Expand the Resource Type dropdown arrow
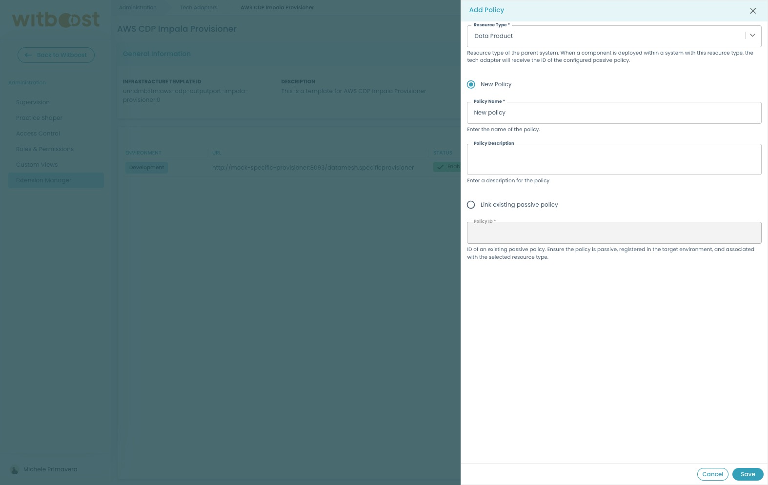 tap(752, 36)
